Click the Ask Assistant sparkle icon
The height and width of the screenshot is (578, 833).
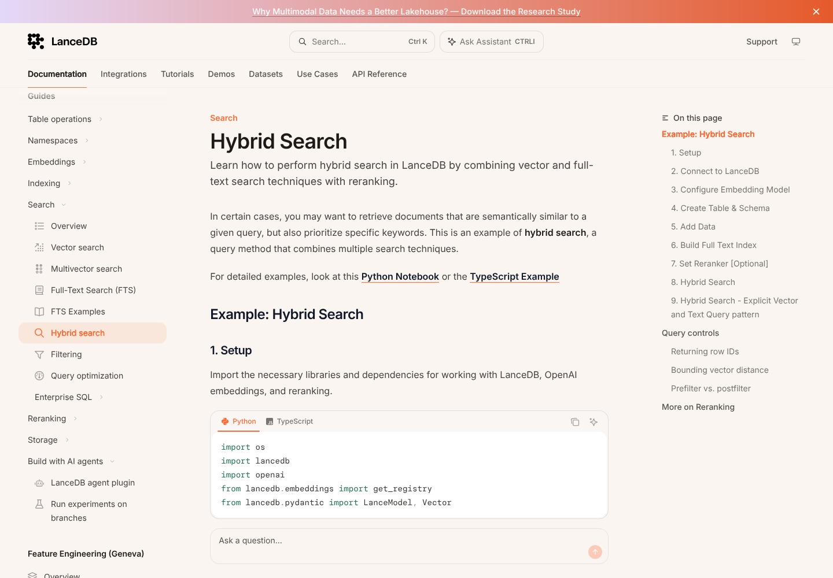click(452, 42)
